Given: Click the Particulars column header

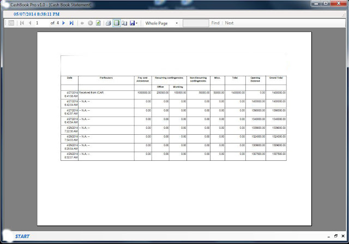Looking at the screenshot, I should (x=106, y=80).
